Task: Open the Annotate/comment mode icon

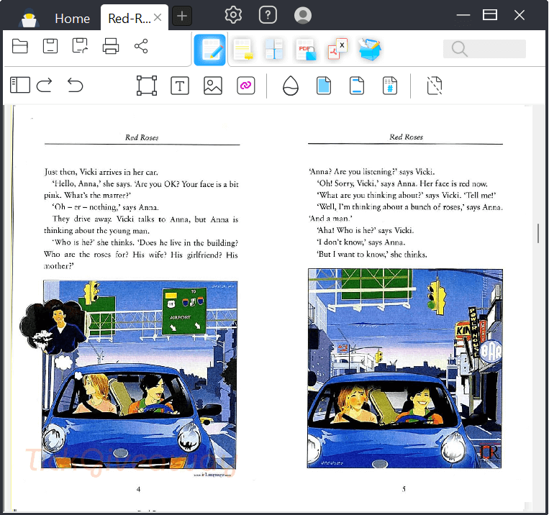Action: click(243, 50)
